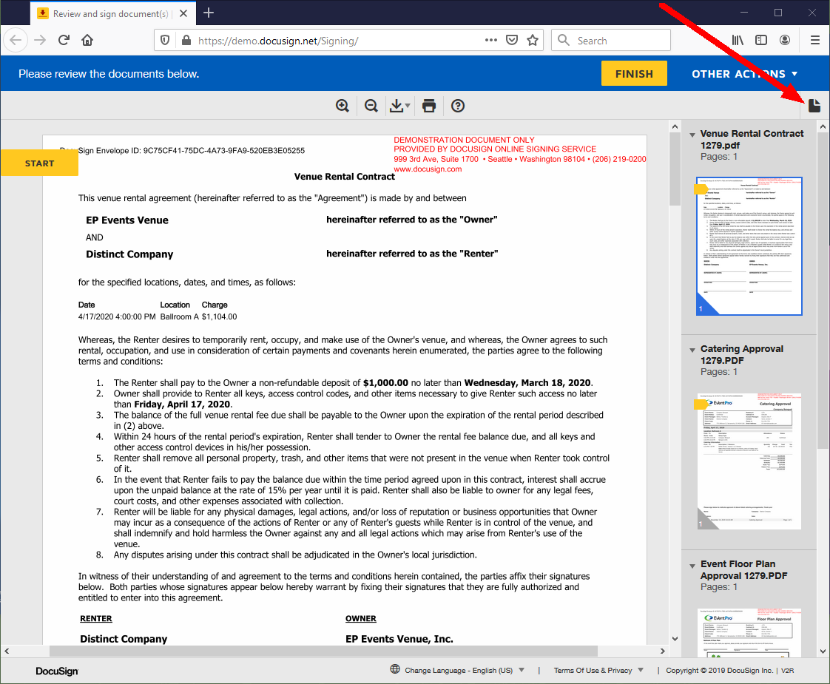Click the DocuSign logo in footer
The height and width of the screenshot is (684, 830).
click(x=57, y=671)
